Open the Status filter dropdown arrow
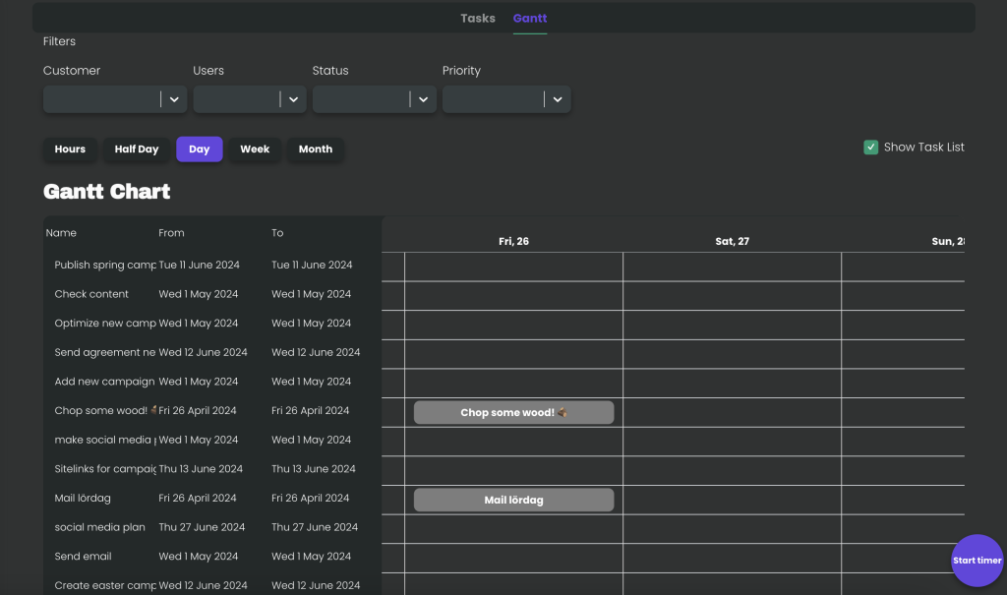This screenshot has width=1007, height=595. [423, 99]
